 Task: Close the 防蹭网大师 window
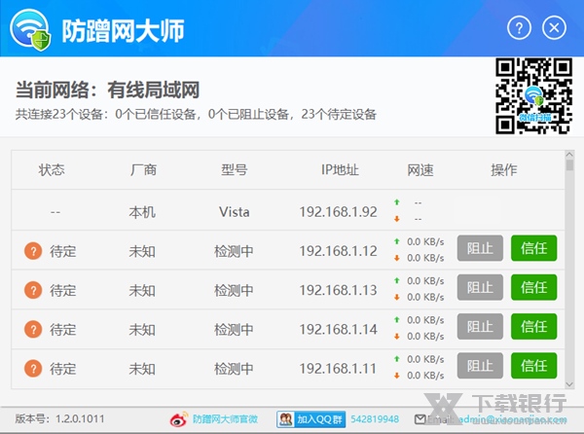point(554,27)
